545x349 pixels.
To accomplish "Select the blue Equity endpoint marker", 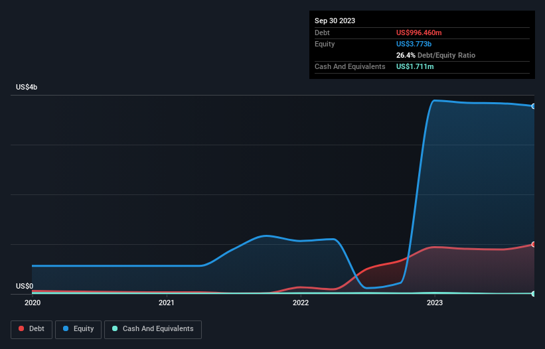I will point(534,106).
